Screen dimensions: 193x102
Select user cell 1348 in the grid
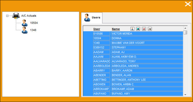tap(102, 43)
